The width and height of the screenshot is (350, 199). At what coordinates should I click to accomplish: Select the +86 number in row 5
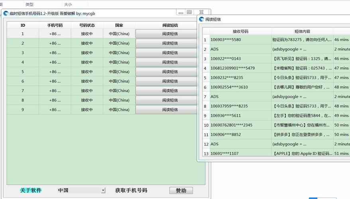tap(55, 72)
